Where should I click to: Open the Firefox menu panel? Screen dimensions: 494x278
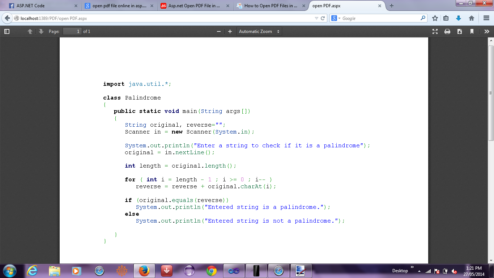click(487, 18)
